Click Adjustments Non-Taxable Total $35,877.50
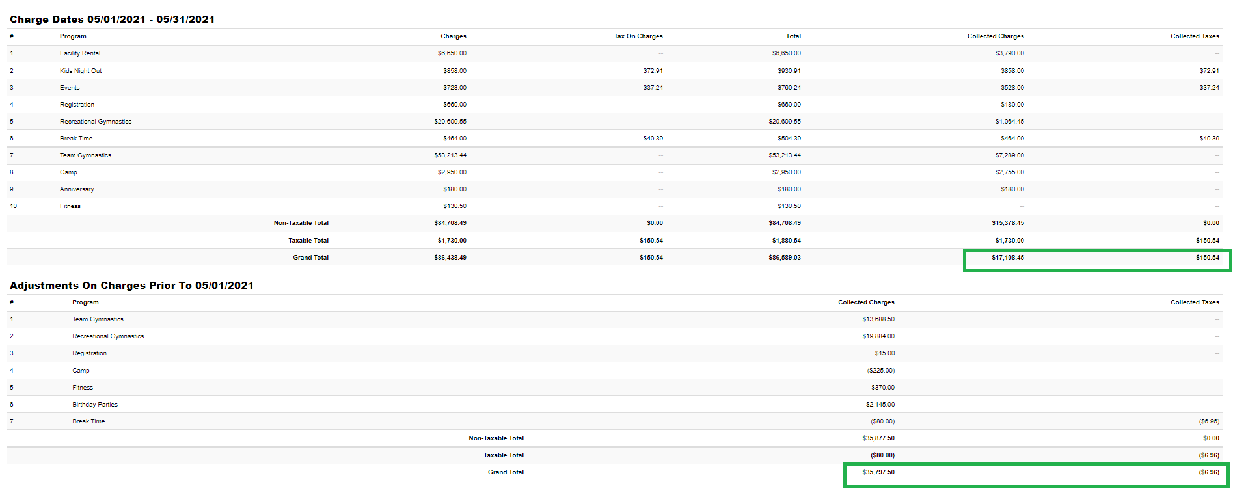Image resolution: width=1233 pixels, height=495 pixels. click(878, 438)
